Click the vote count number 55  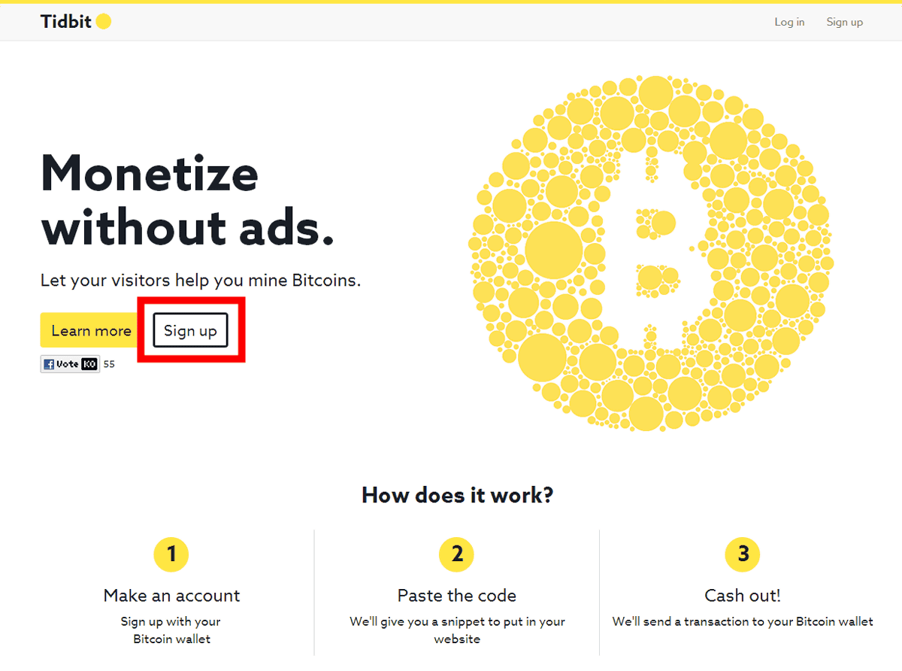point(109,364)
